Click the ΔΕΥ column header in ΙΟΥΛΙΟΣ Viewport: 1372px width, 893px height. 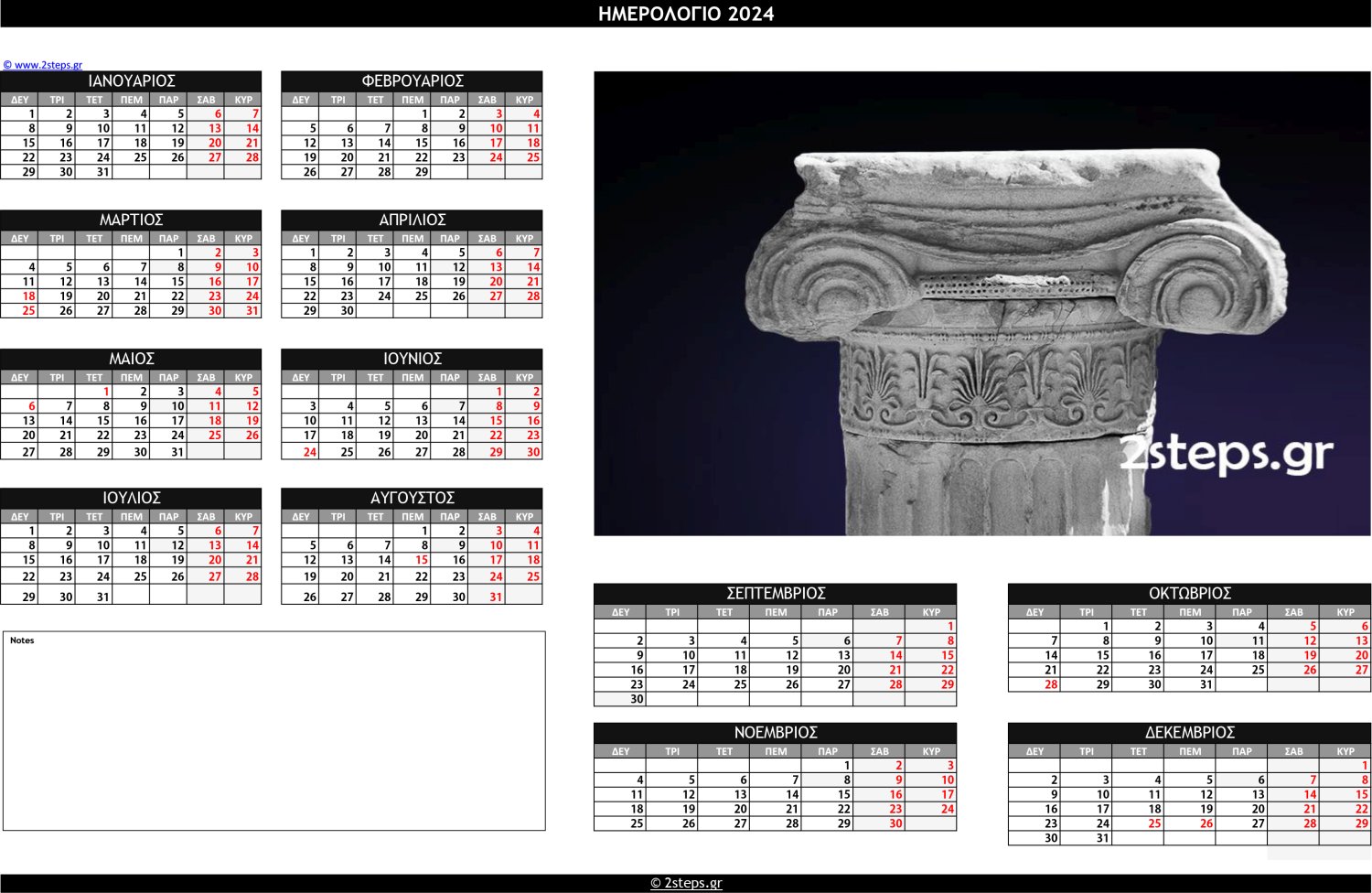tap(19, 517)
